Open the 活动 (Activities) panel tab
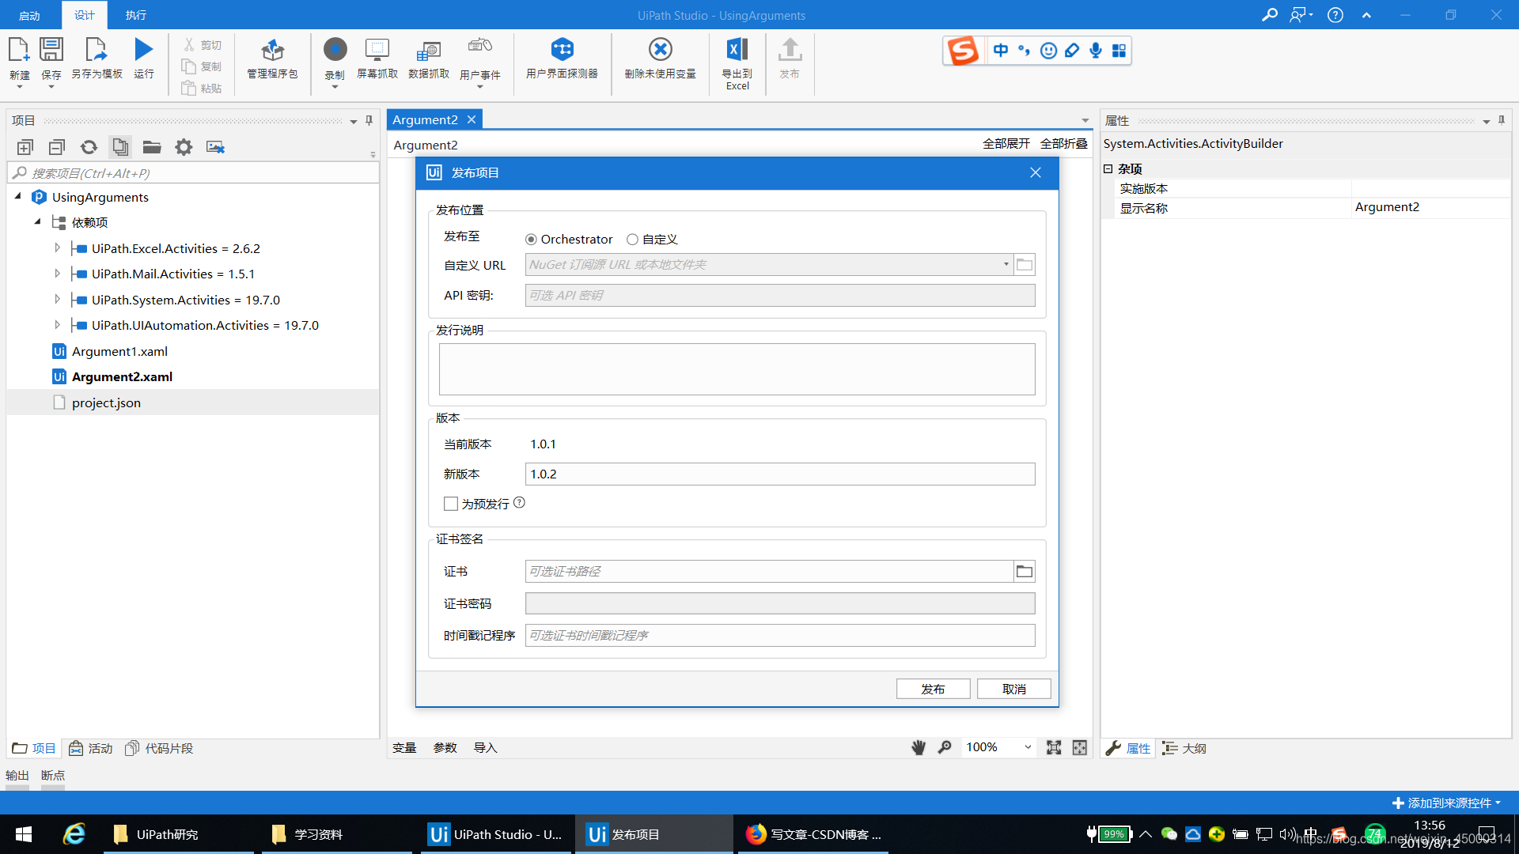The image size is (1519, 854). pos(91,748)
